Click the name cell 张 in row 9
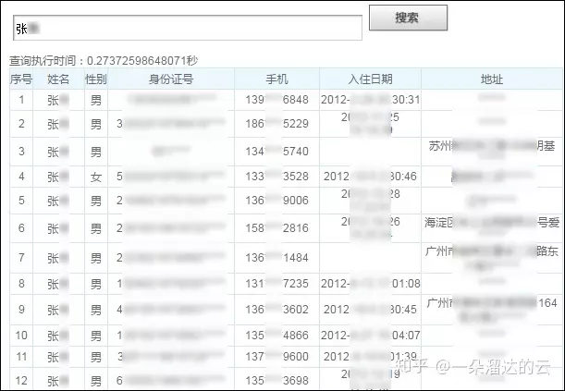565x391 pixels. pyautogui.click(x=58, y=310)
